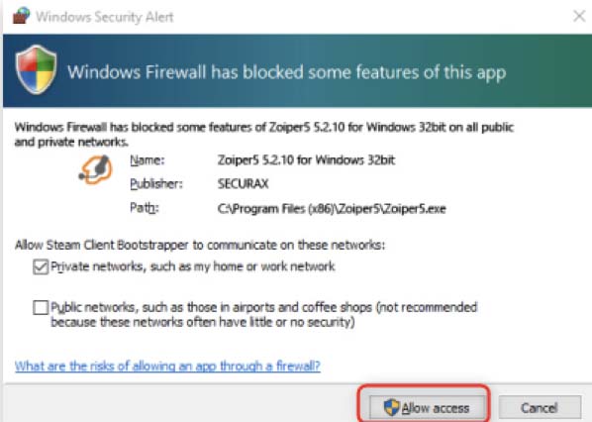This screenshot has width=592, height=422.
Task: Click the orange Zoiper headset app icon
Action: 95,170
